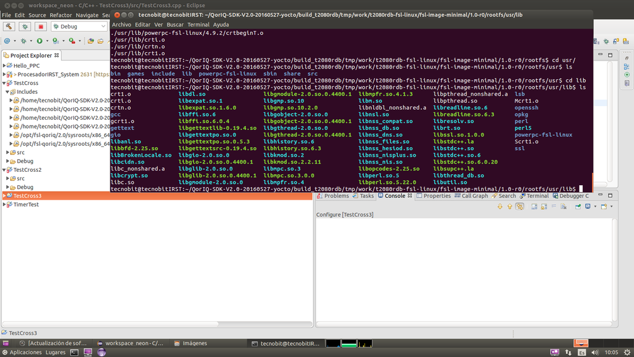The width and height of the screenshot is (634, 357).
Task: Open the Debug configurations dropdown arrow
Action: [31, 41]
